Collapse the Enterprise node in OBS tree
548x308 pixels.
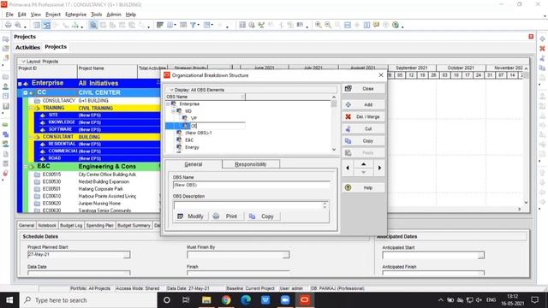click(168, 104)
